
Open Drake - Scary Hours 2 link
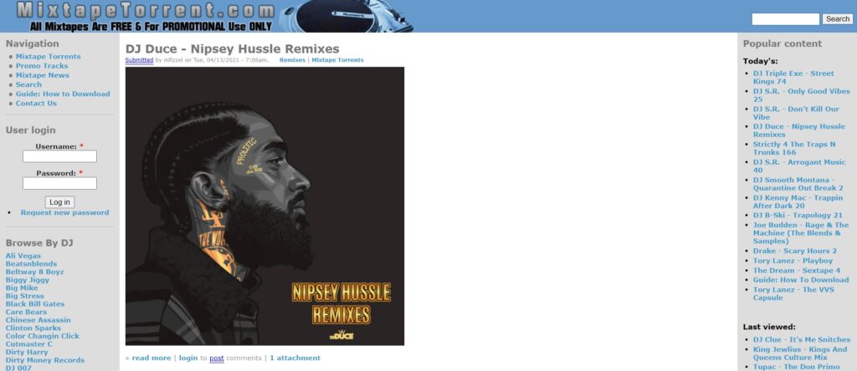tap(795, 251)
